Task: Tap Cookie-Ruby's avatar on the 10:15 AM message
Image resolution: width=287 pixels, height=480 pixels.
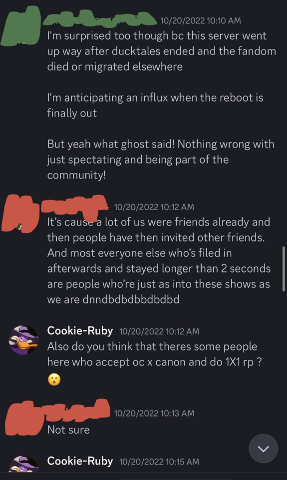Action: click(x=23, y=464)
